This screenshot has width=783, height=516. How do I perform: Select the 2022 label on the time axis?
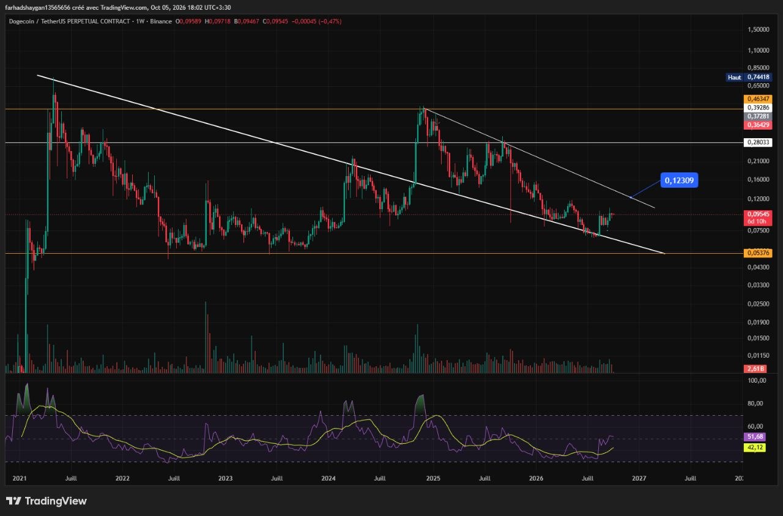click(122, 478)
